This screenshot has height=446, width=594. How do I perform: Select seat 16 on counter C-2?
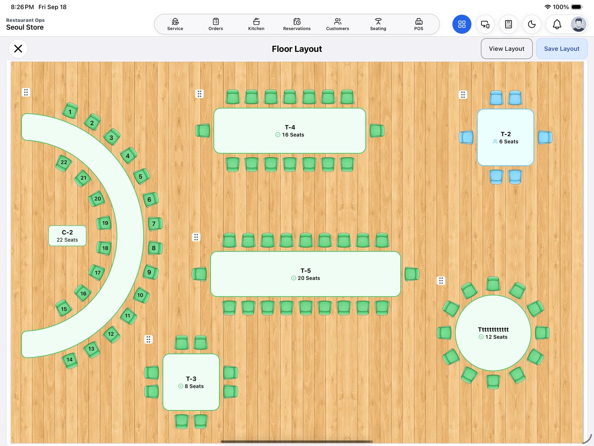pos(83,294)
